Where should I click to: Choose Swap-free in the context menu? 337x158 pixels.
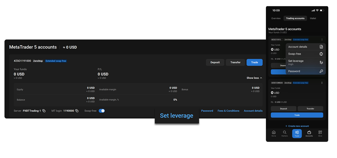coord(306,54)
